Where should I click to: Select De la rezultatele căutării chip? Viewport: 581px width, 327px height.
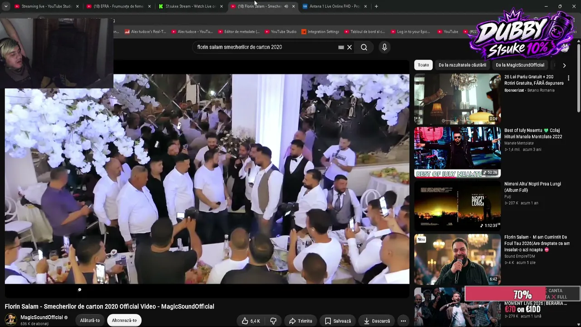click(x=462, y=65)
